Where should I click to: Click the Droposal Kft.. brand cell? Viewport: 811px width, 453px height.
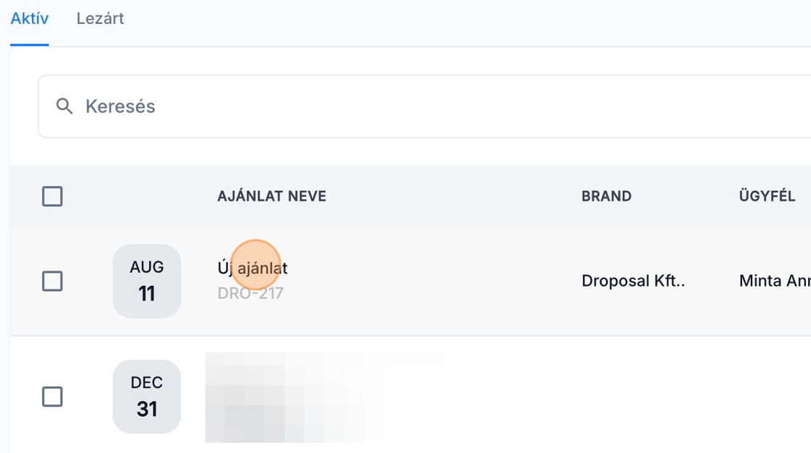pyautogui.click(x=633, y=281)
